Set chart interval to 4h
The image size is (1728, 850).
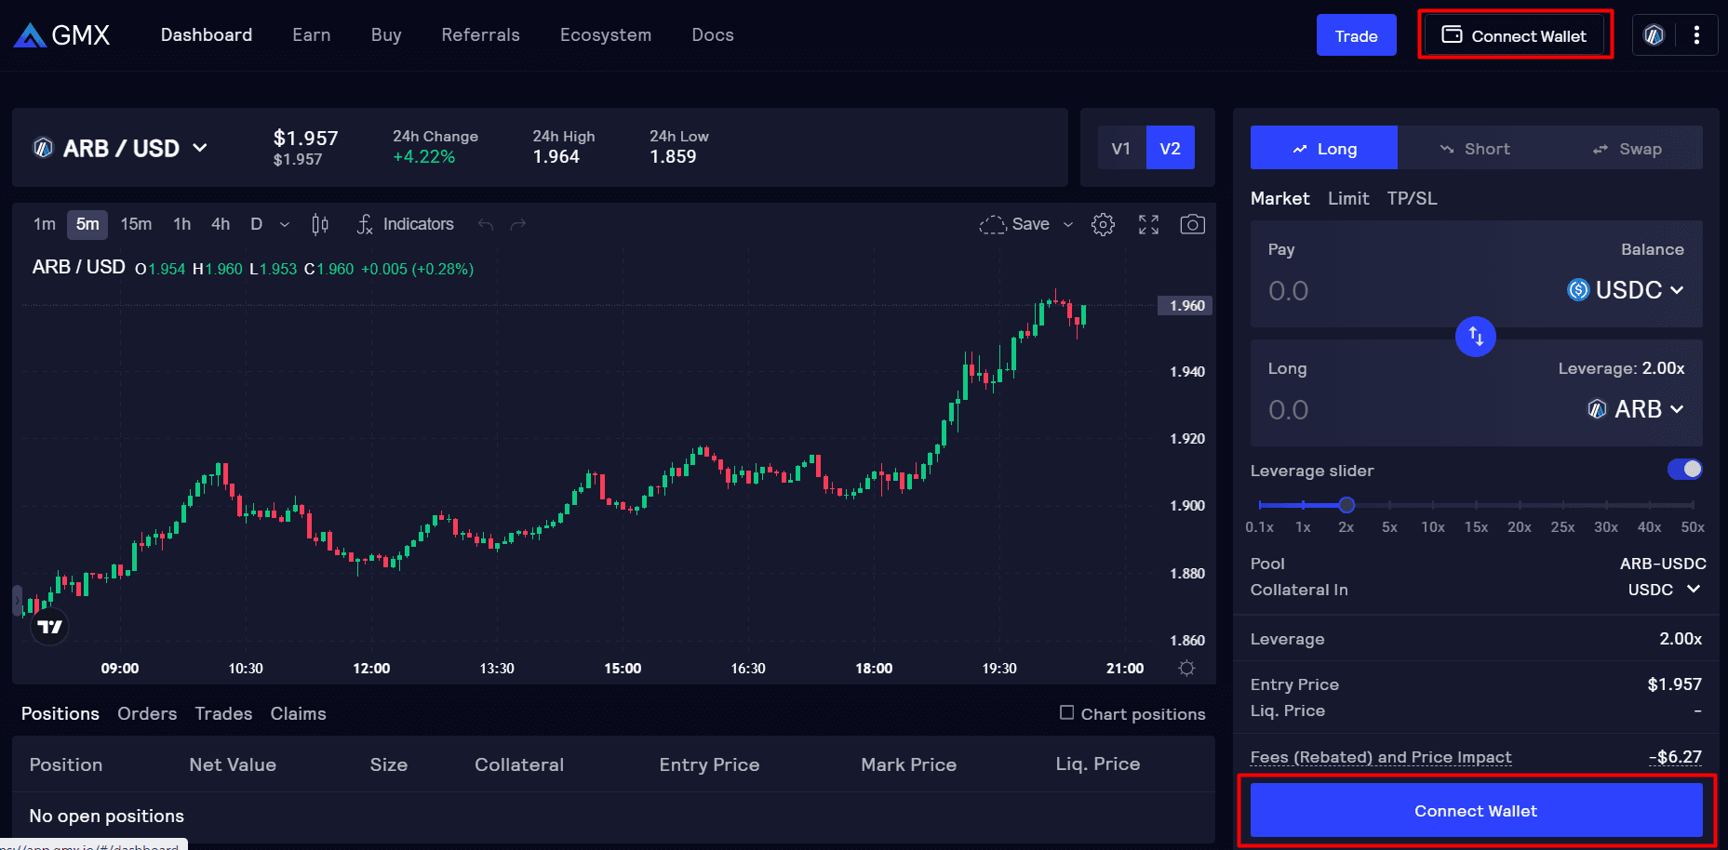[x=221, y=224]
